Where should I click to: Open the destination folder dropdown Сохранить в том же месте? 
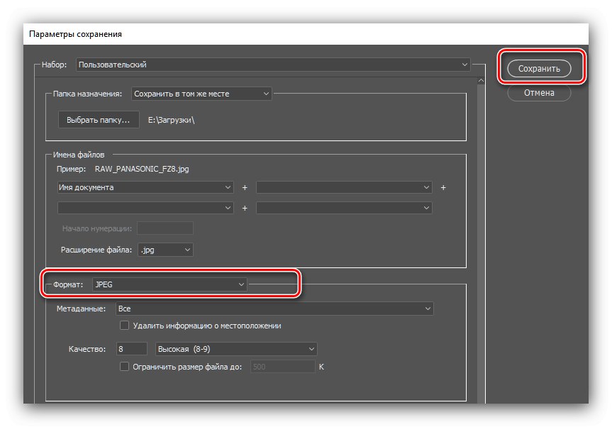click(202, 94)
